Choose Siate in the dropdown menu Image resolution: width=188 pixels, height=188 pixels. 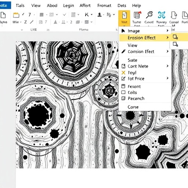(145, 60)
